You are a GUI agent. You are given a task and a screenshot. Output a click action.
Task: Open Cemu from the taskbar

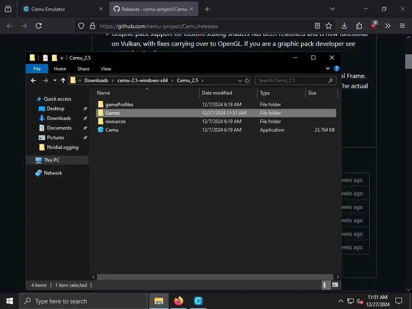tap(198, 301)
